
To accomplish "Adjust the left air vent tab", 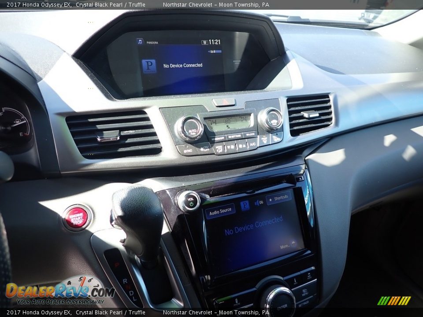I will [108, 136].
